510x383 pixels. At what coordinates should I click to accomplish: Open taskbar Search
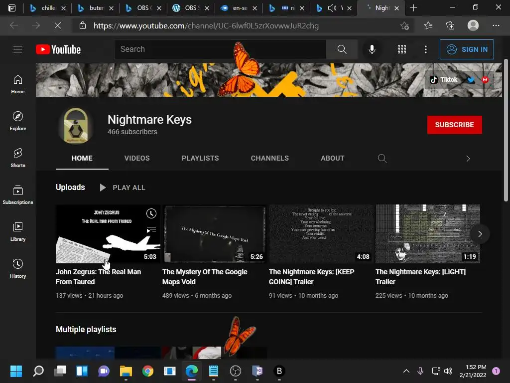[x=38, y=371]
